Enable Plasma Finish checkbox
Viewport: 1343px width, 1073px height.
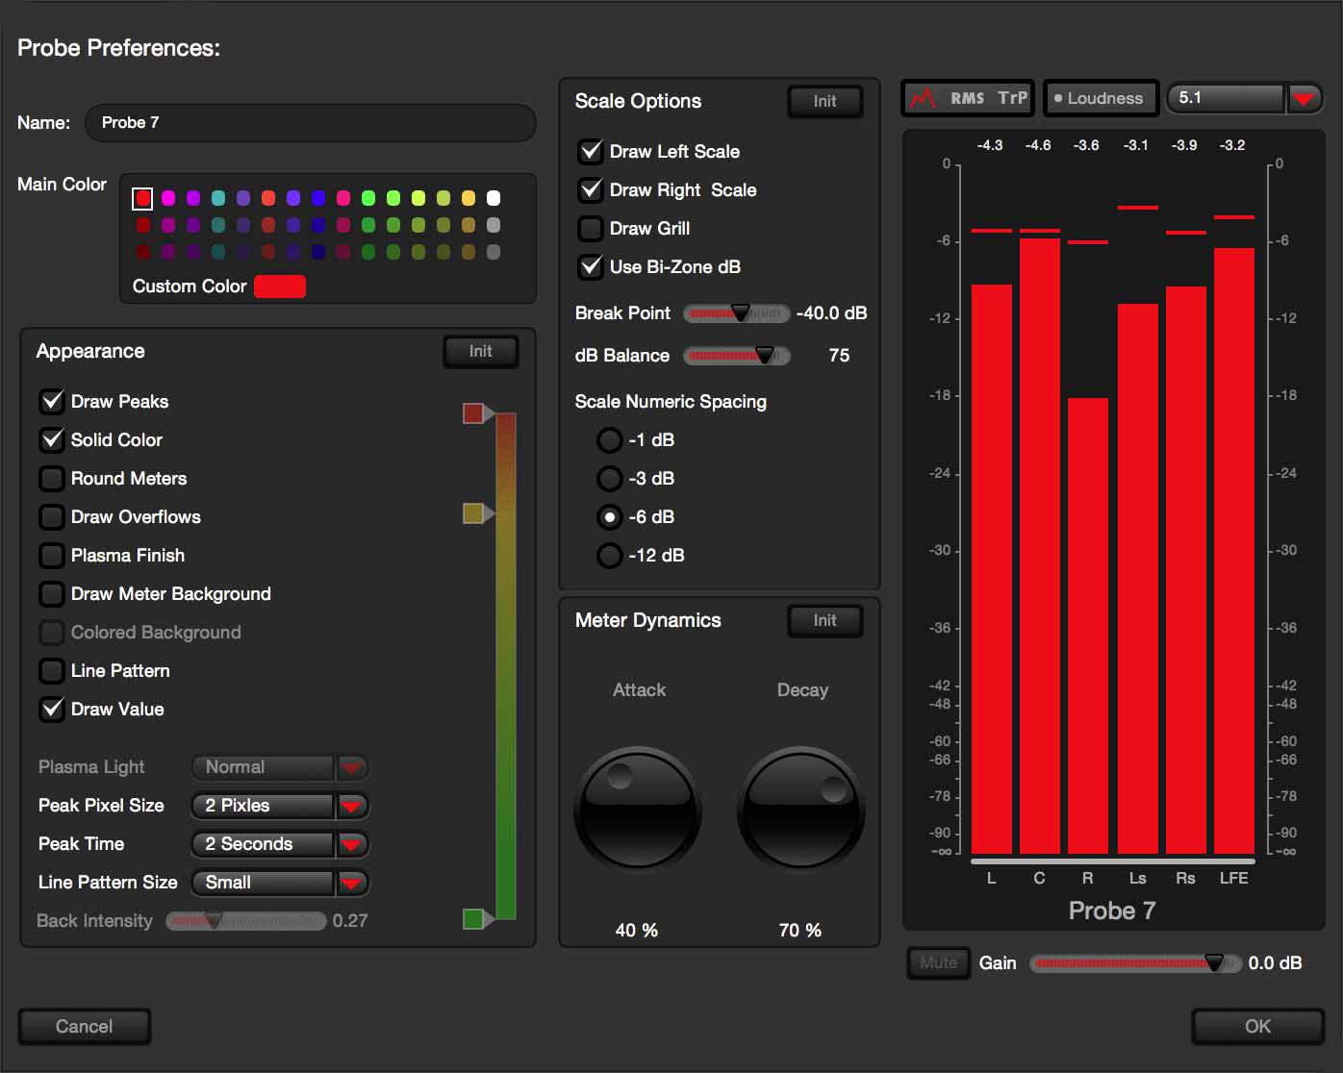52,555
